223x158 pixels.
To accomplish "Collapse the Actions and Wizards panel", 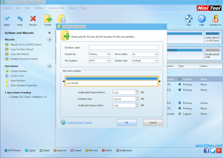I will point(49,33).
